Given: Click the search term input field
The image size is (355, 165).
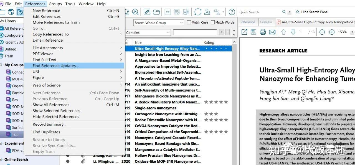Looking at the screenshot, I should pos(195,32).
